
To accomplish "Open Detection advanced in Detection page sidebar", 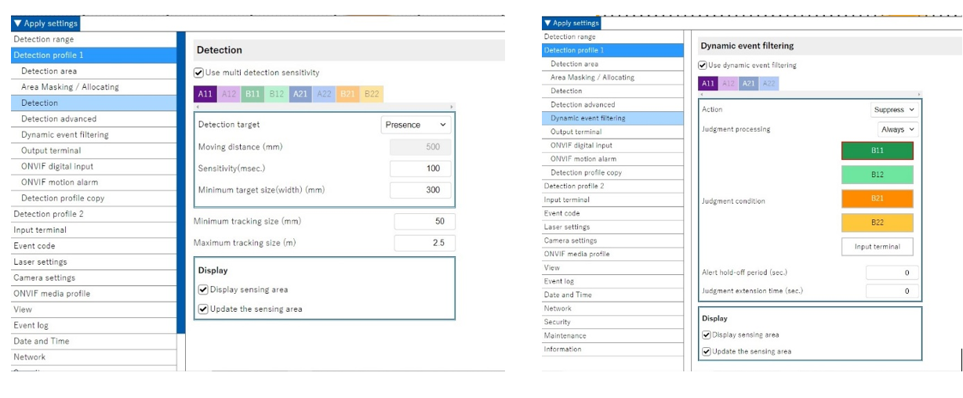I will coord(94,119).
